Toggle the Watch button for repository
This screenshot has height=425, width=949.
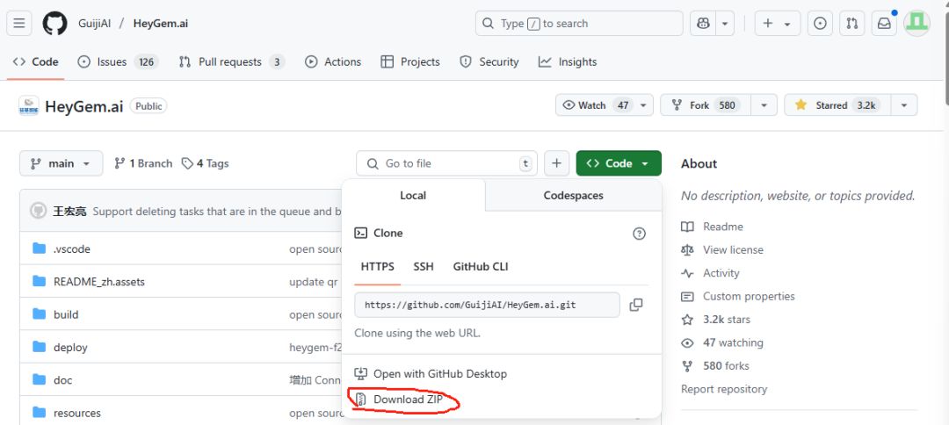click(594, 105)
